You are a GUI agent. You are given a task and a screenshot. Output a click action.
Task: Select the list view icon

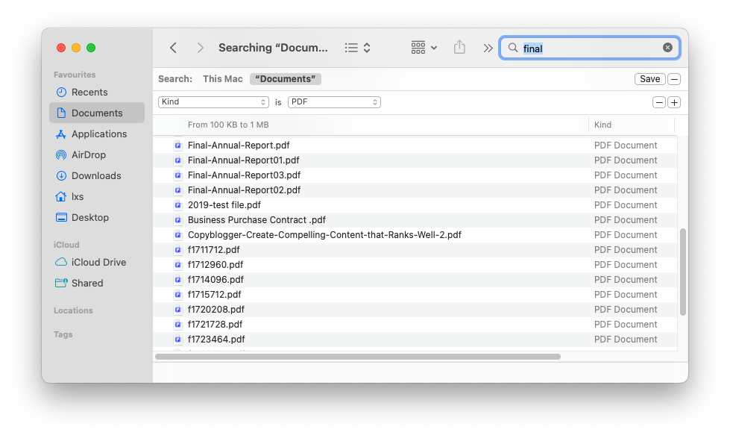click(x=350, y=47)
